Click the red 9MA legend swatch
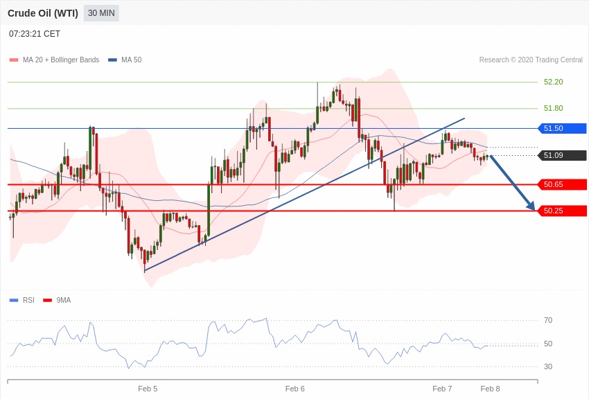 pos(48,300)
